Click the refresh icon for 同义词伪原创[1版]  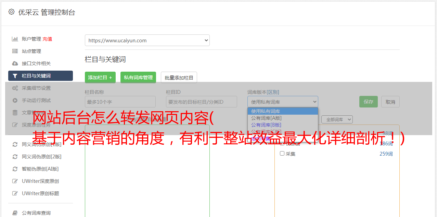click(x=15, y=144)
